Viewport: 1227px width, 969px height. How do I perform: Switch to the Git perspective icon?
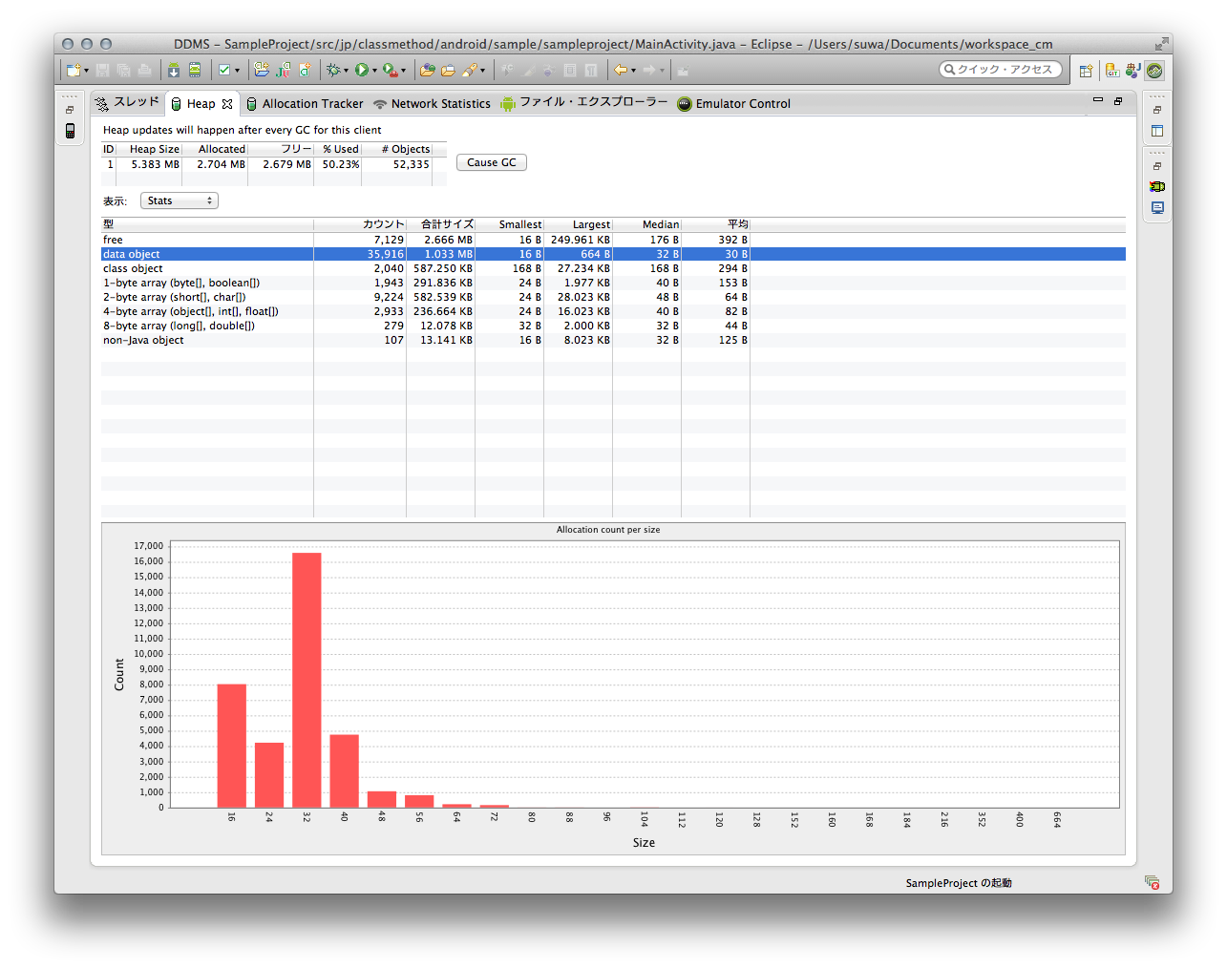(1111, 70)
